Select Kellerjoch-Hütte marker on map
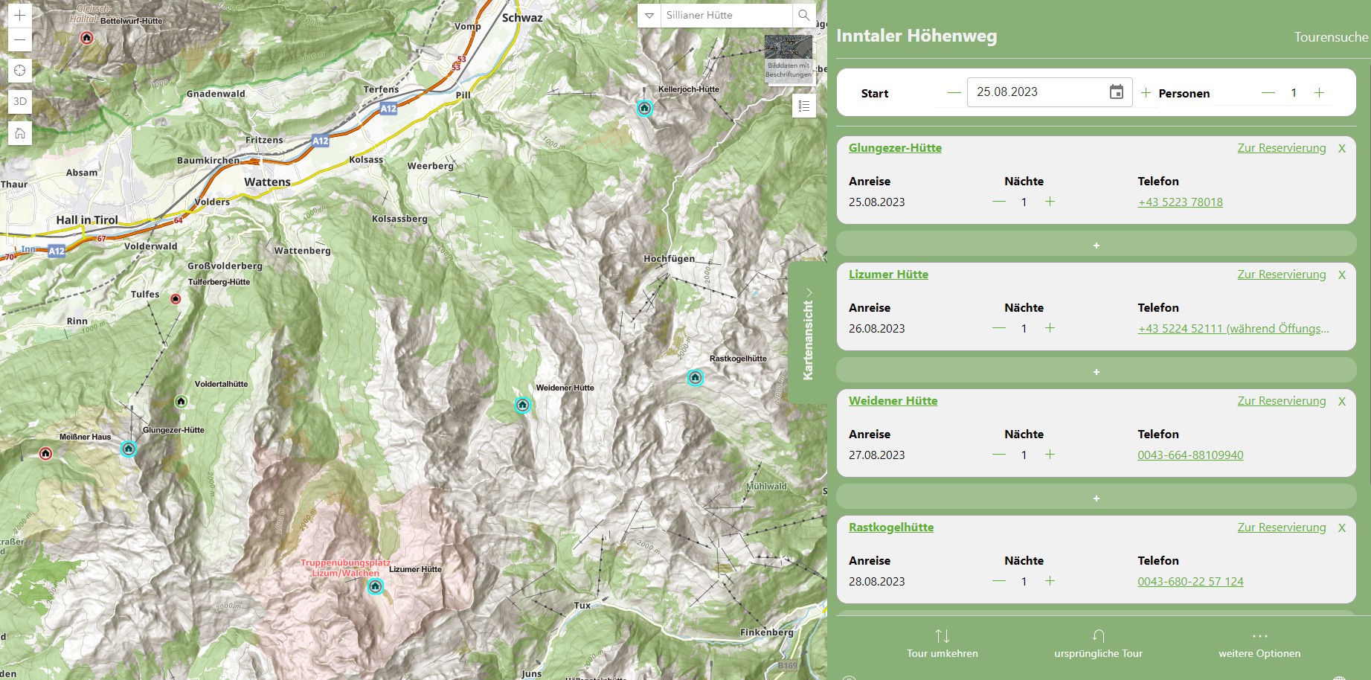Viewport: 1371px width, 680px height. click(645, 108)
